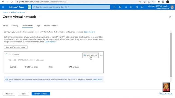This screenshot has height=98, width=175.
Task: Click Add an IP address space
Action: (x=16, y=47)
